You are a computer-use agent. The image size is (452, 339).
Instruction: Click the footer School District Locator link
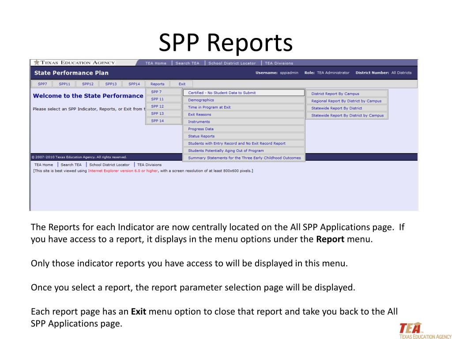tap(109, 165)
